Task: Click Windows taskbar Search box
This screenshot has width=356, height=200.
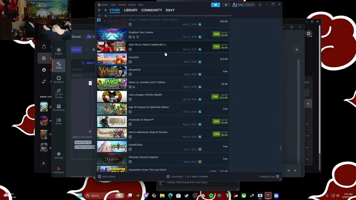Action: [104, 196]
